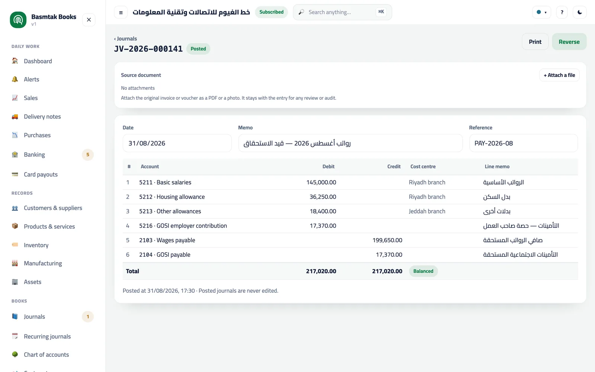
Task: Go back via Journals breadcrumb link
Action: coord(125,39)
